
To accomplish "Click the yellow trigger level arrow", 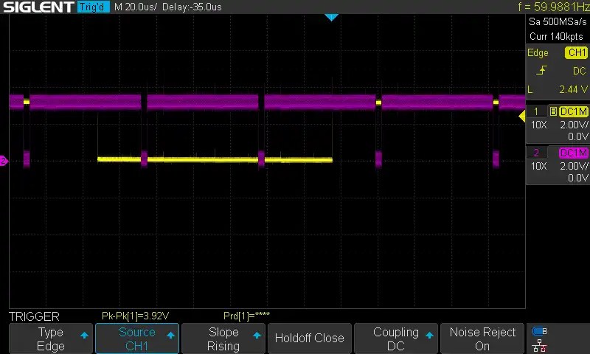I will click(522, 116).
